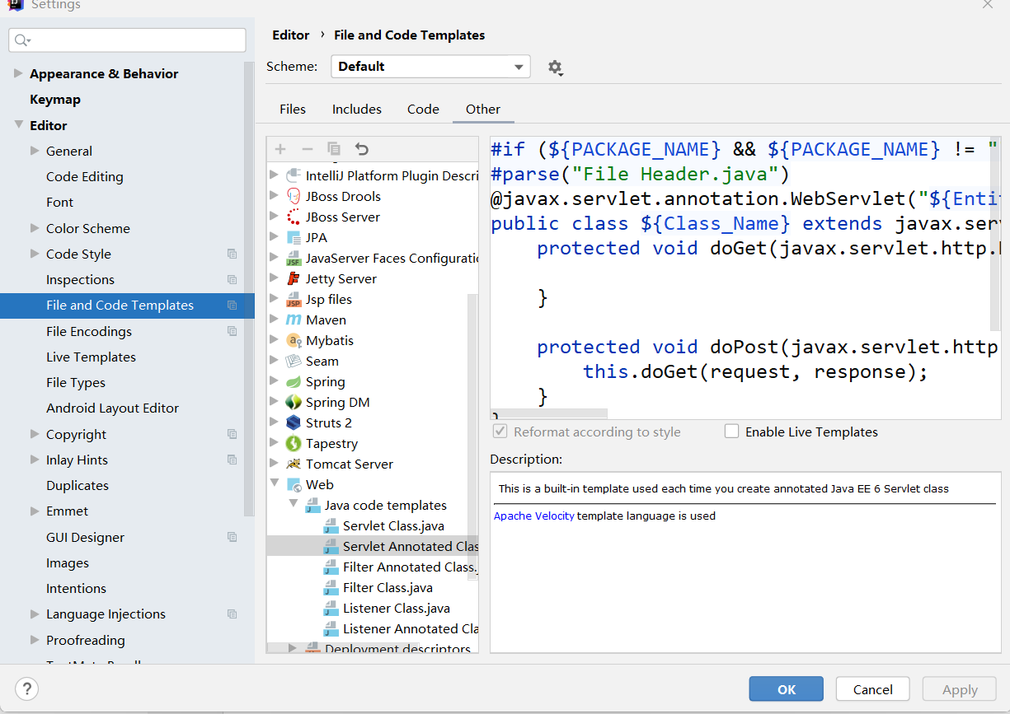Click the template list vertical scrollbar

click(x=472, y=436)
